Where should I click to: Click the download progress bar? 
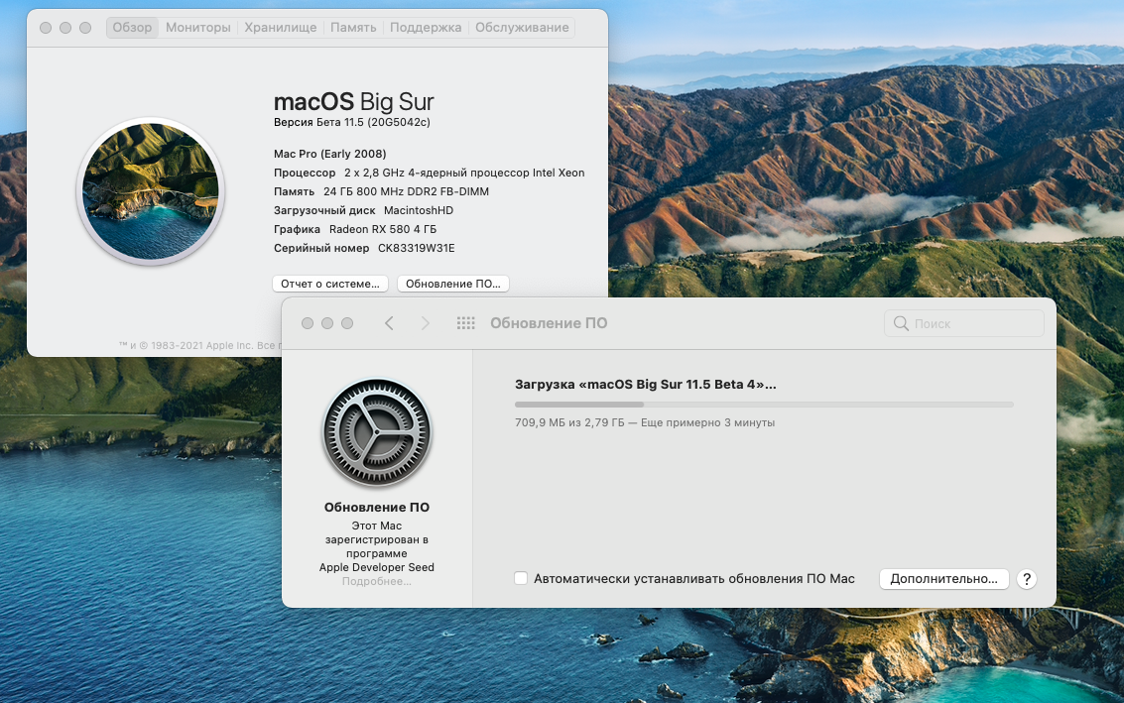(764, 405)
